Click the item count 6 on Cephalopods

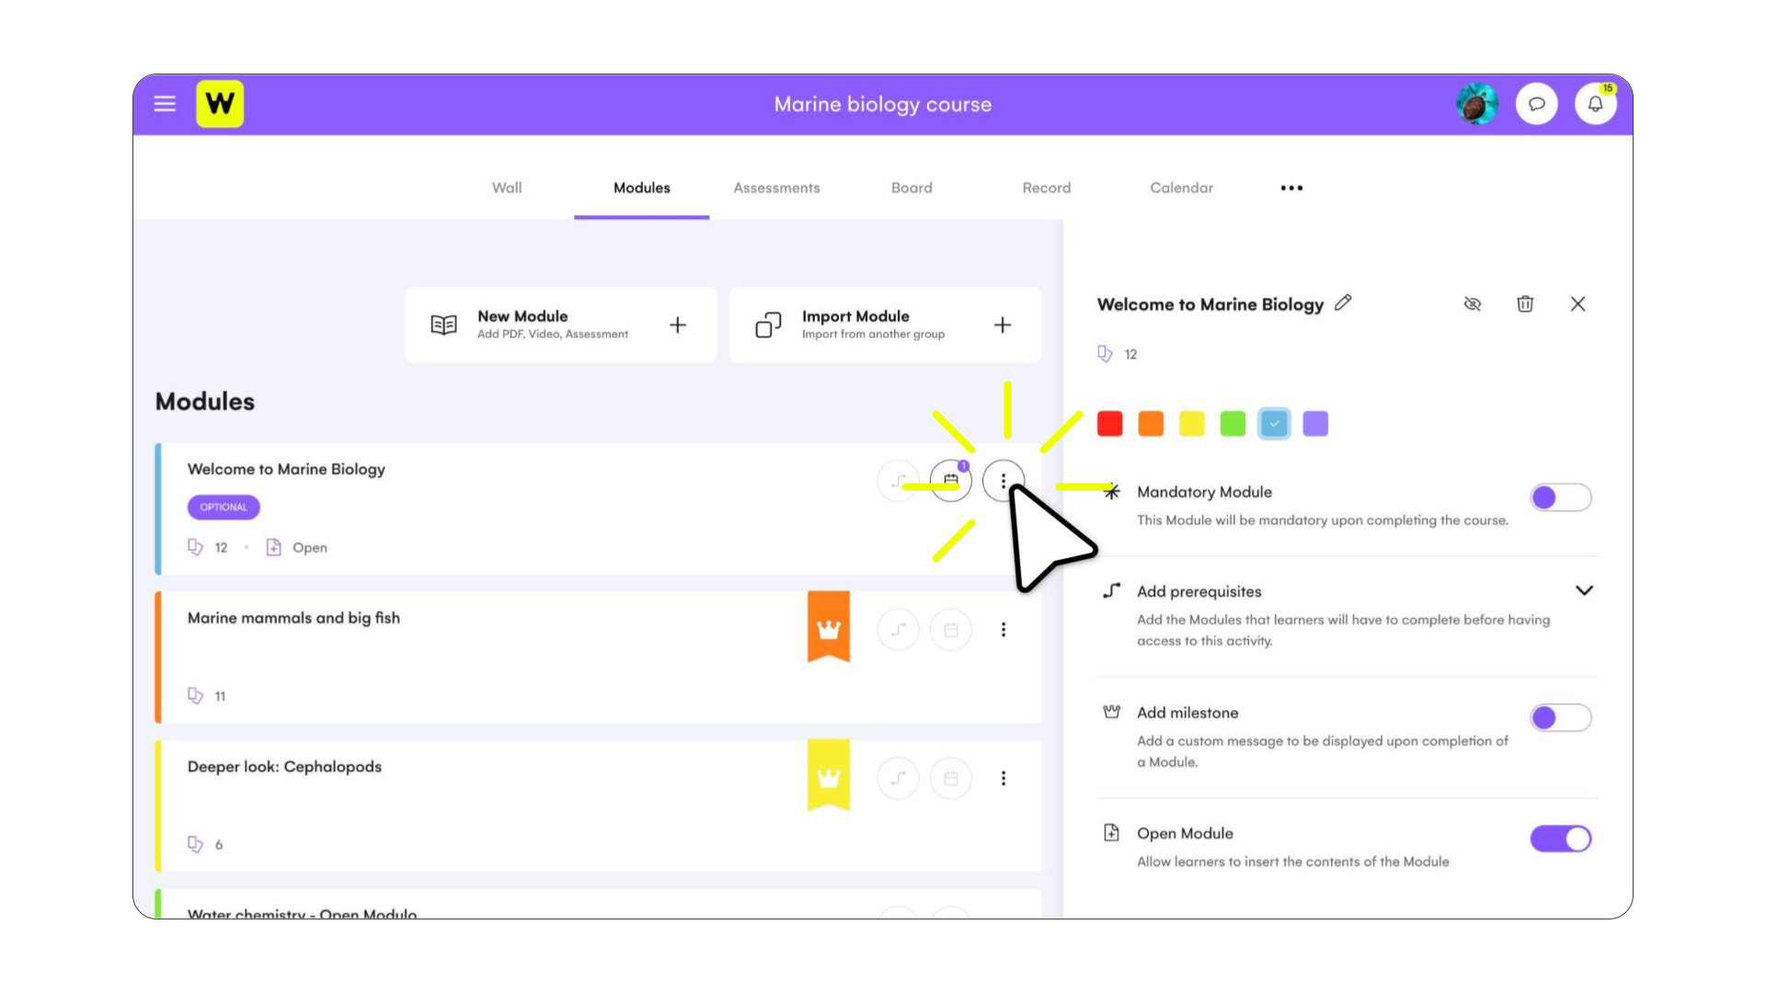pos(219,844)
